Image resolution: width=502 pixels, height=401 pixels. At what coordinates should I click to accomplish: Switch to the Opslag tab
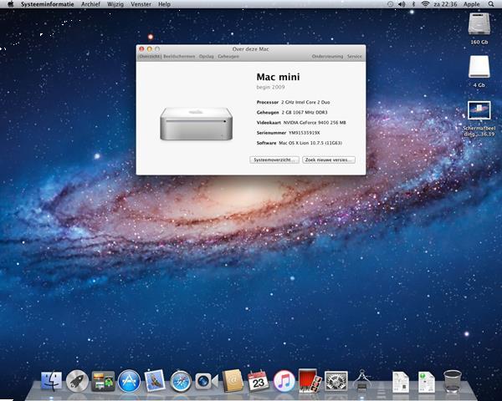206,56
